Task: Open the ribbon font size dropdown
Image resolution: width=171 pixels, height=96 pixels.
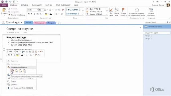Action: [43, 10]
